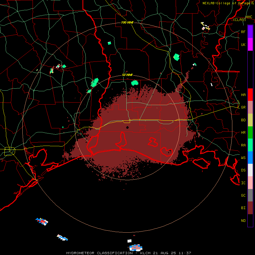Click the HA red legend swatch
Image resolution: width=255 pixels, height=255 pixels.
250,95
